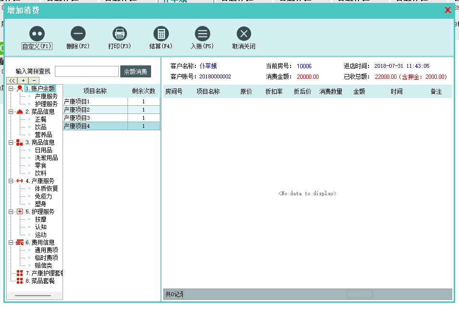Select the 7. 产康护理套餐 package node
This screenshot has width=459, height=312.
point(43,273)
